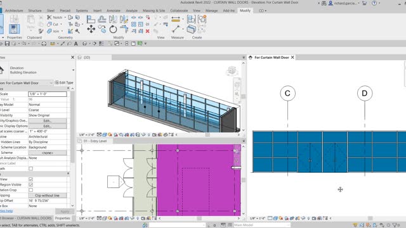Click the Join geometry tool
Screen dimensions: 406x228
coord(53,31)
